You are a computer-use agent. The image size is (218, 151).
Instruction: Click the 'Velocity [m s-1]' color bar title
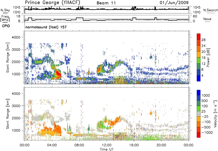(215, 113)
